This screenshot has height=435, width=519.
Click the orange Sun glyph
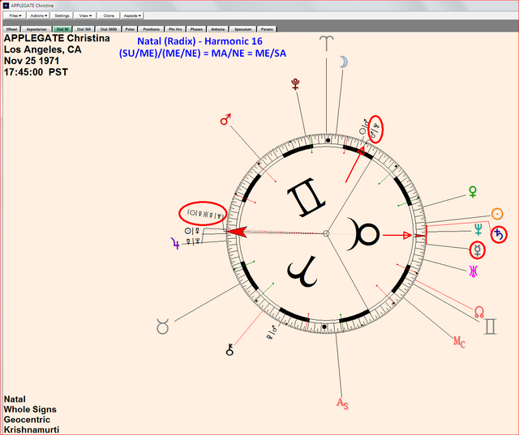[x=497, y=214]
